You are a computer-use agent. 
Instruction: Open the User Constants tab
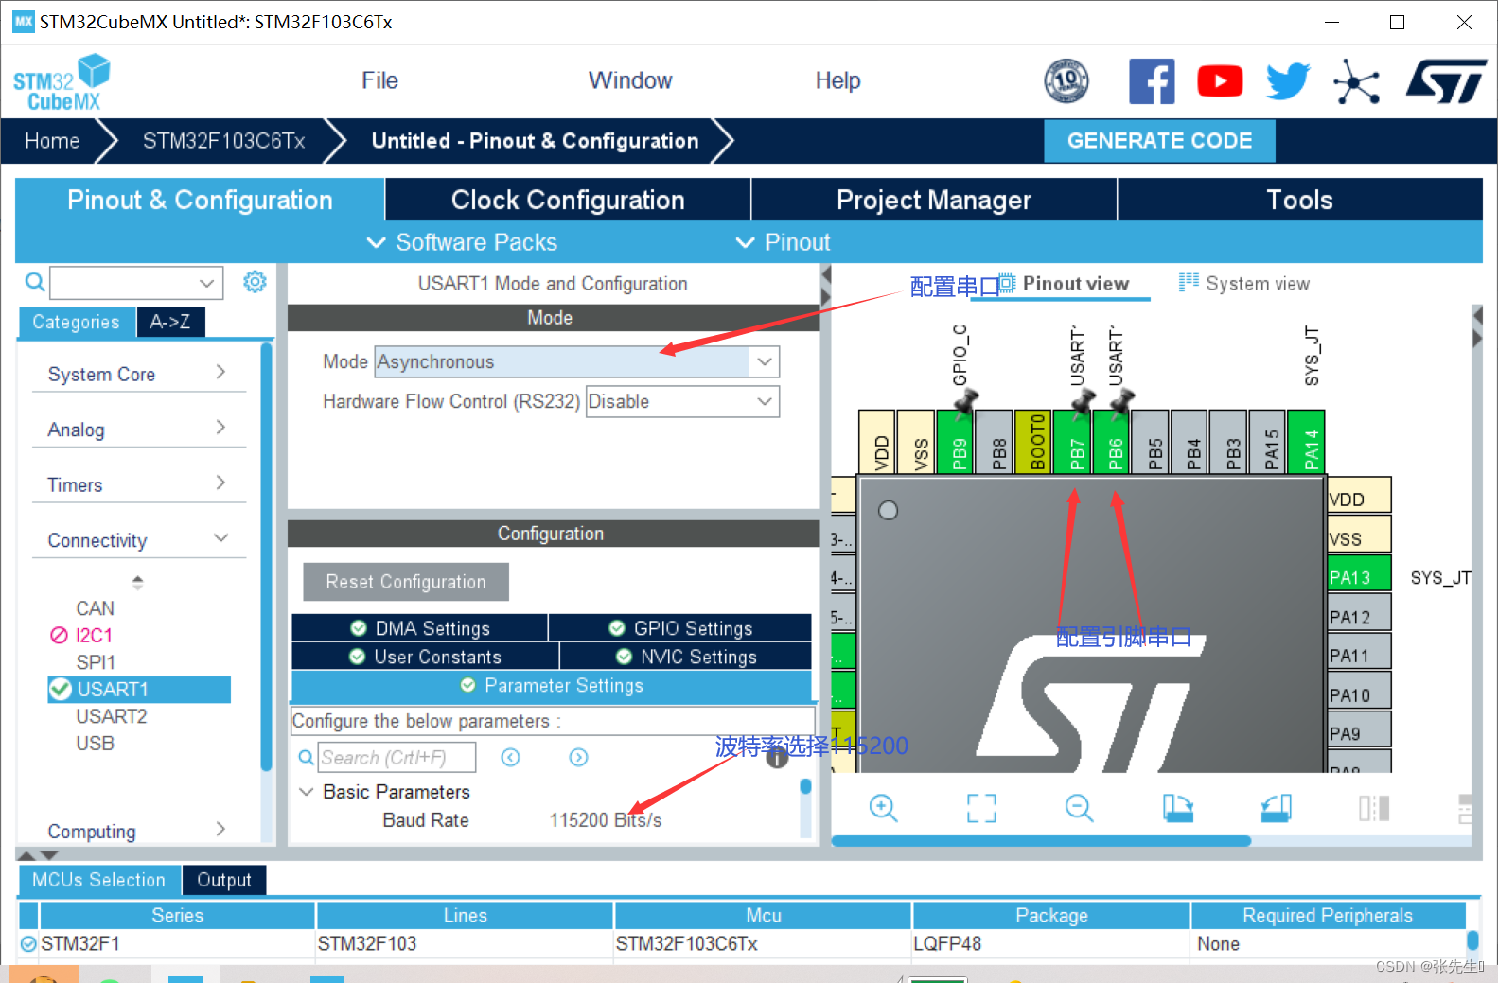[x=425, y=657]
